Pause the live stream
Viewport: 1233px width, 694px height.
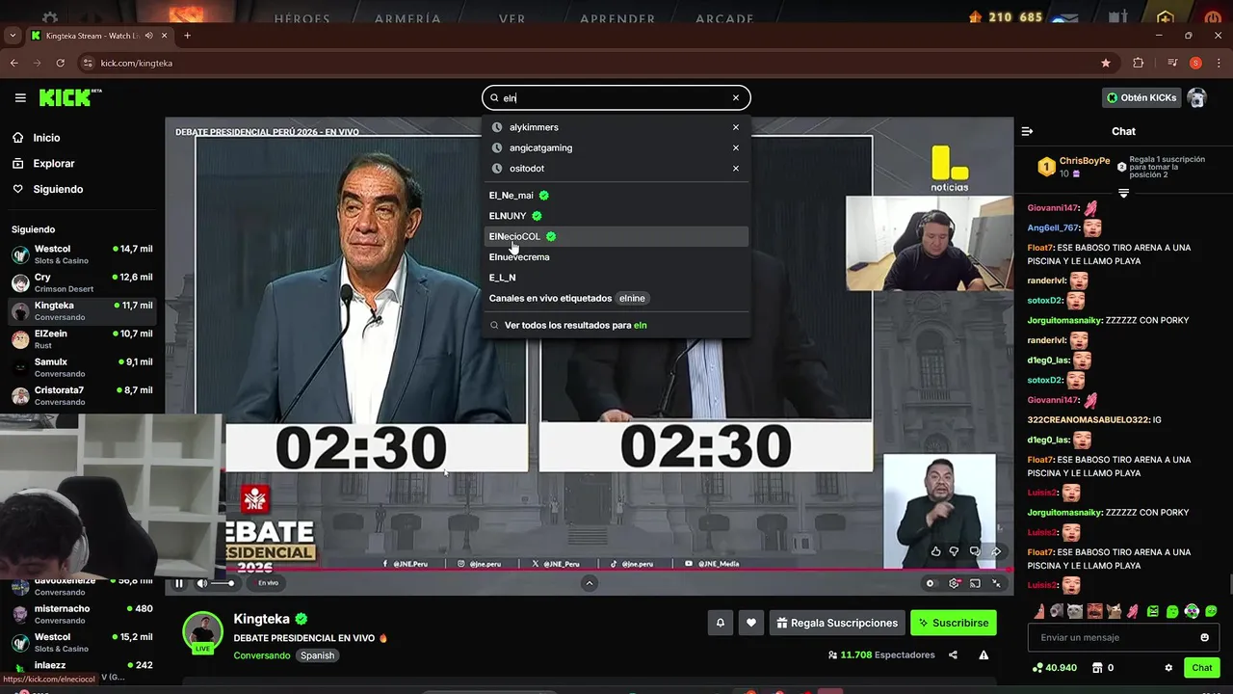coord(178,583)
